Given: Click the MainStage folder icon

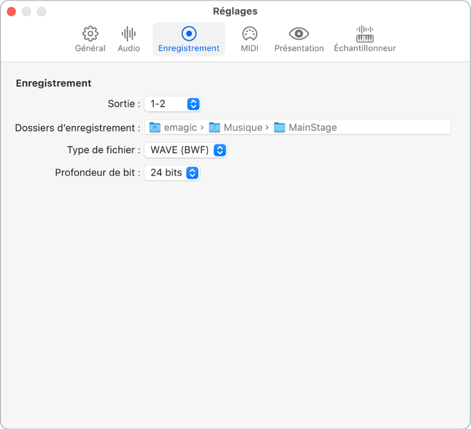Looking at the screenshot, I should coord(279,128).
